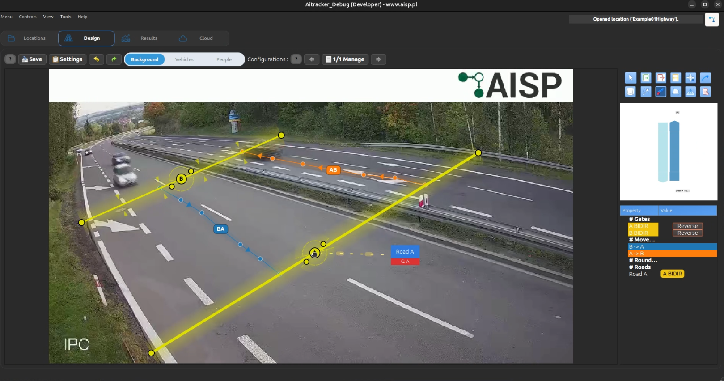Activate the magic wand auto-detect tool
724x381 pixels.
tap(646, 92)
